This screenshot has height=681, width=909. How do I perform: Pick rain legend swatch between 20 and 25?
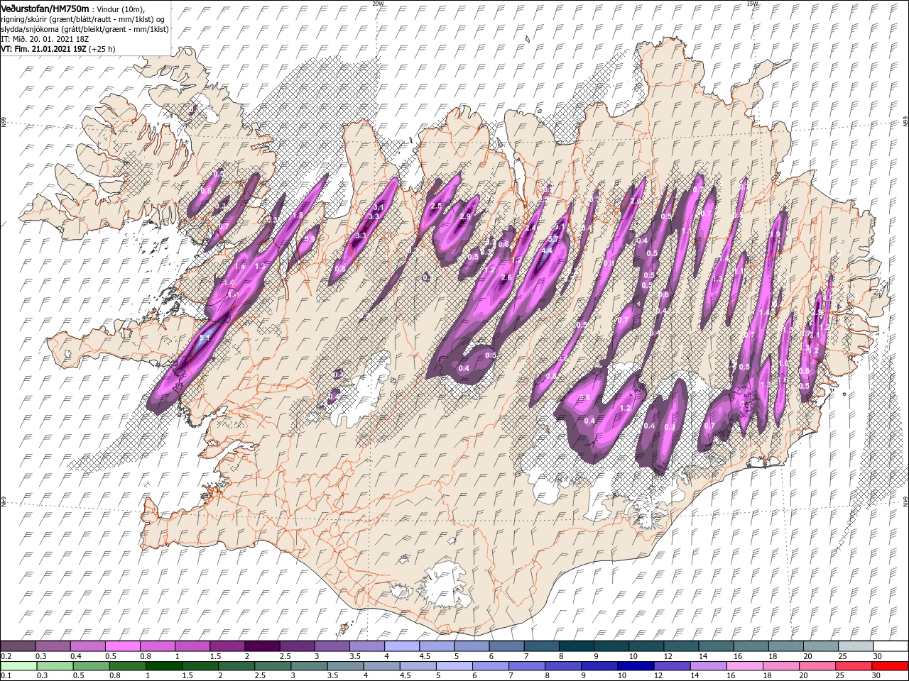pyautogui.click(x=817, y=667)
